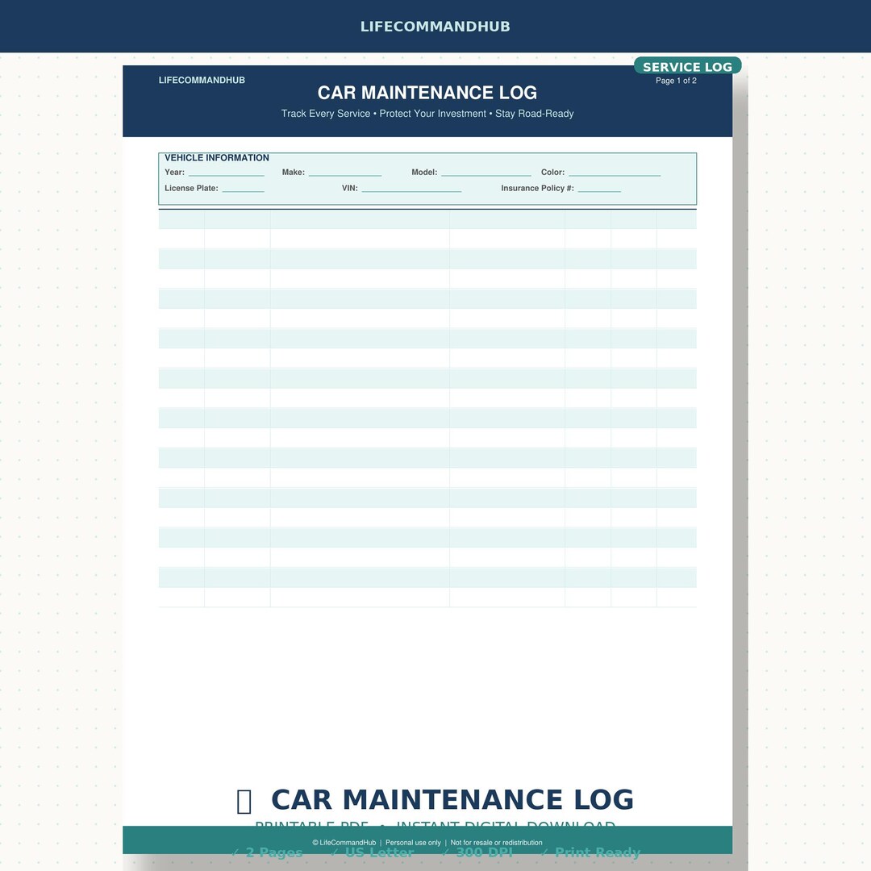Click the 'Track Every Service' subtitle line

pos(427,114)
